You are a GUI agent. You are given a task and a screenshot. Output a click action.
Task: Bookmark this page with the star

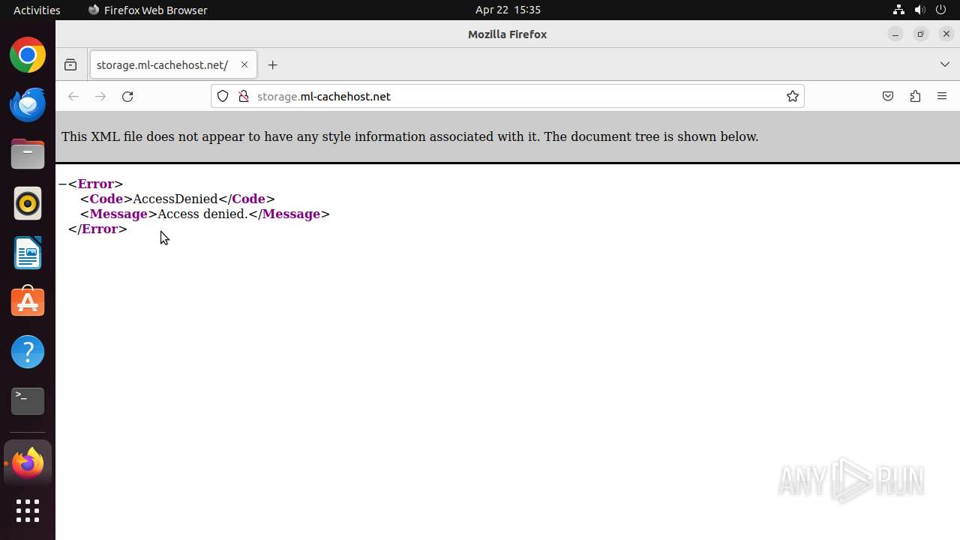pos(793,96)
